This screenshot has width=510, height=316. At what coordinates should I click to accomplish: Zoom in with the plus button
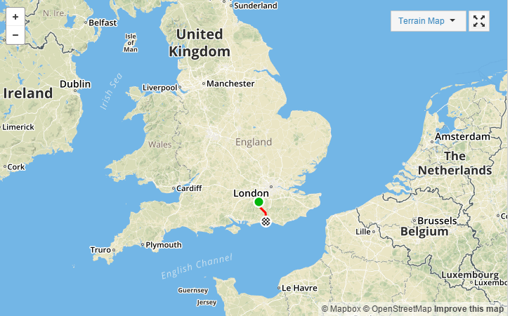point(15,17)
